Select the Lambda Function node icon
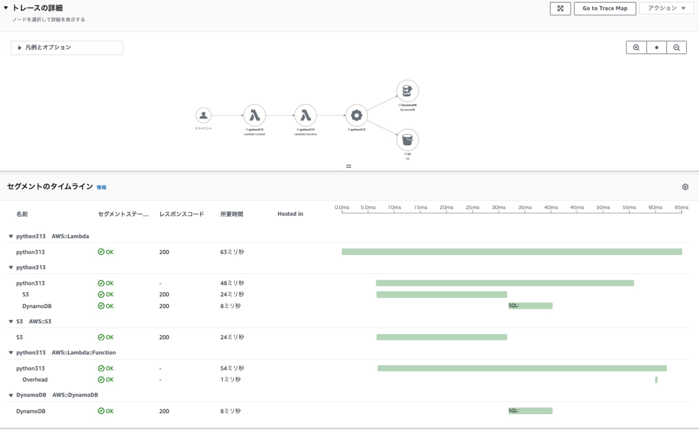Screen dimensions: 699x430 point(305,115)
